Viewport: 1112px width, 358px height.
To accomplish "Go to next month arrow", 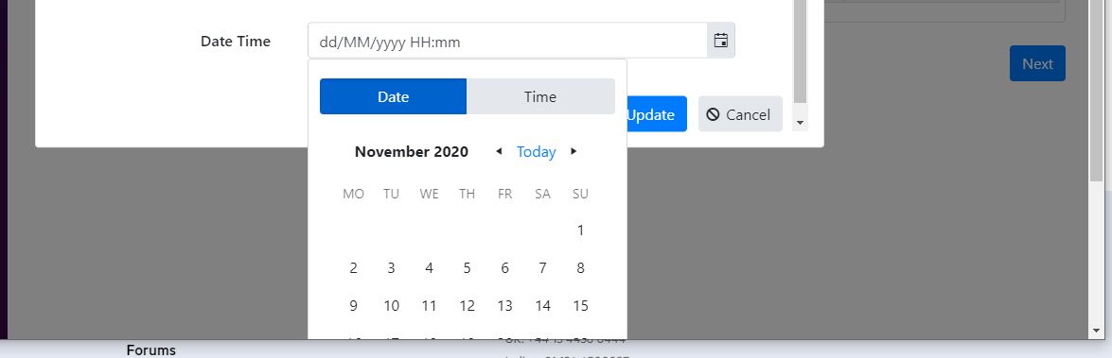I will [x=574, y=151].
